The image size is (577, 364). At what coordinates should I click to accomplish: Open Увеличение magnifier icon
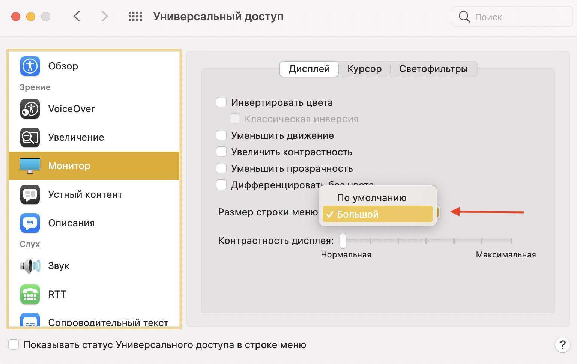(30, 138)
